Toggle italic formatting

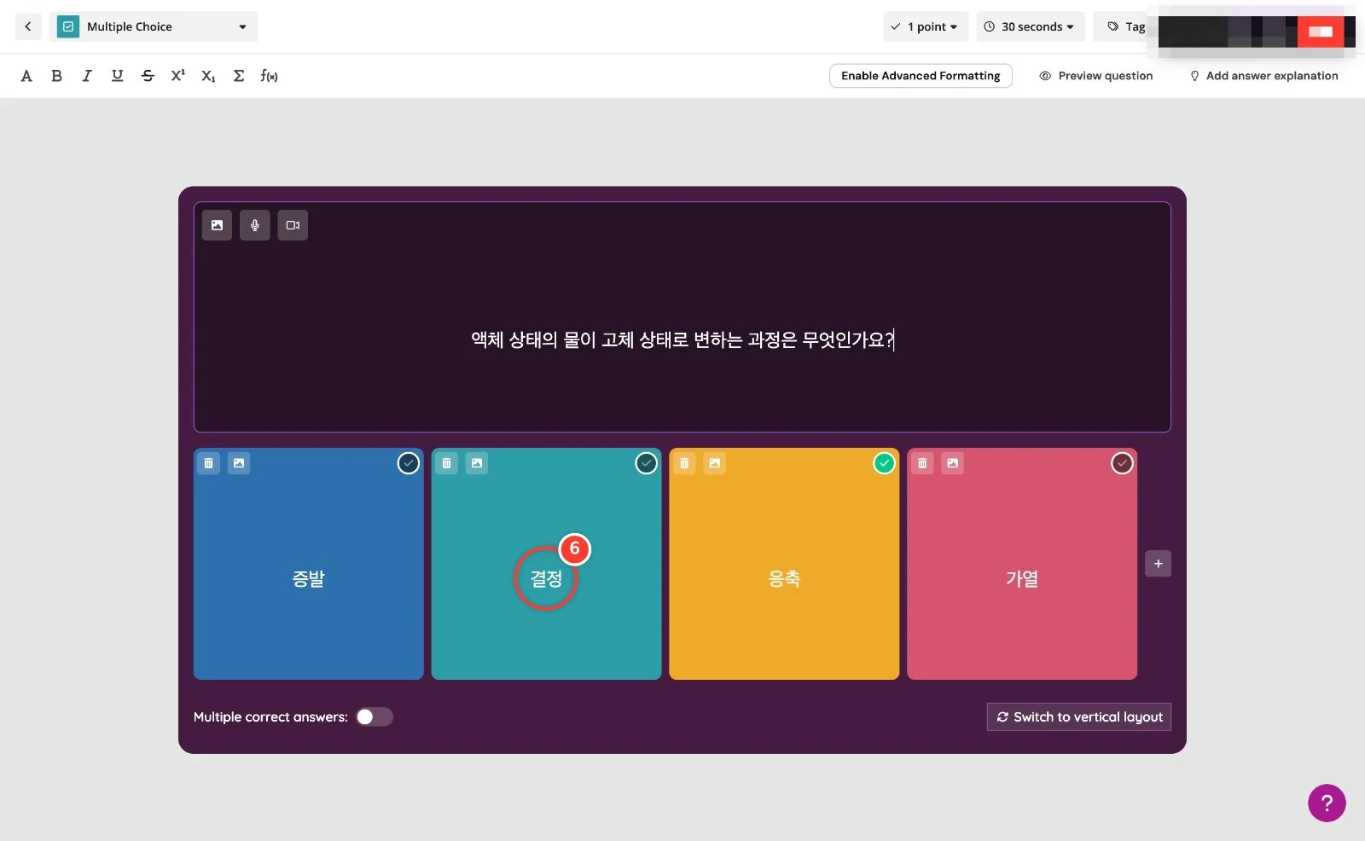87,76
